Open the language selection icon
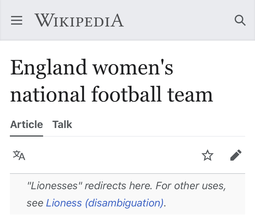Screen dimensions: 255x224 (19, 155)
